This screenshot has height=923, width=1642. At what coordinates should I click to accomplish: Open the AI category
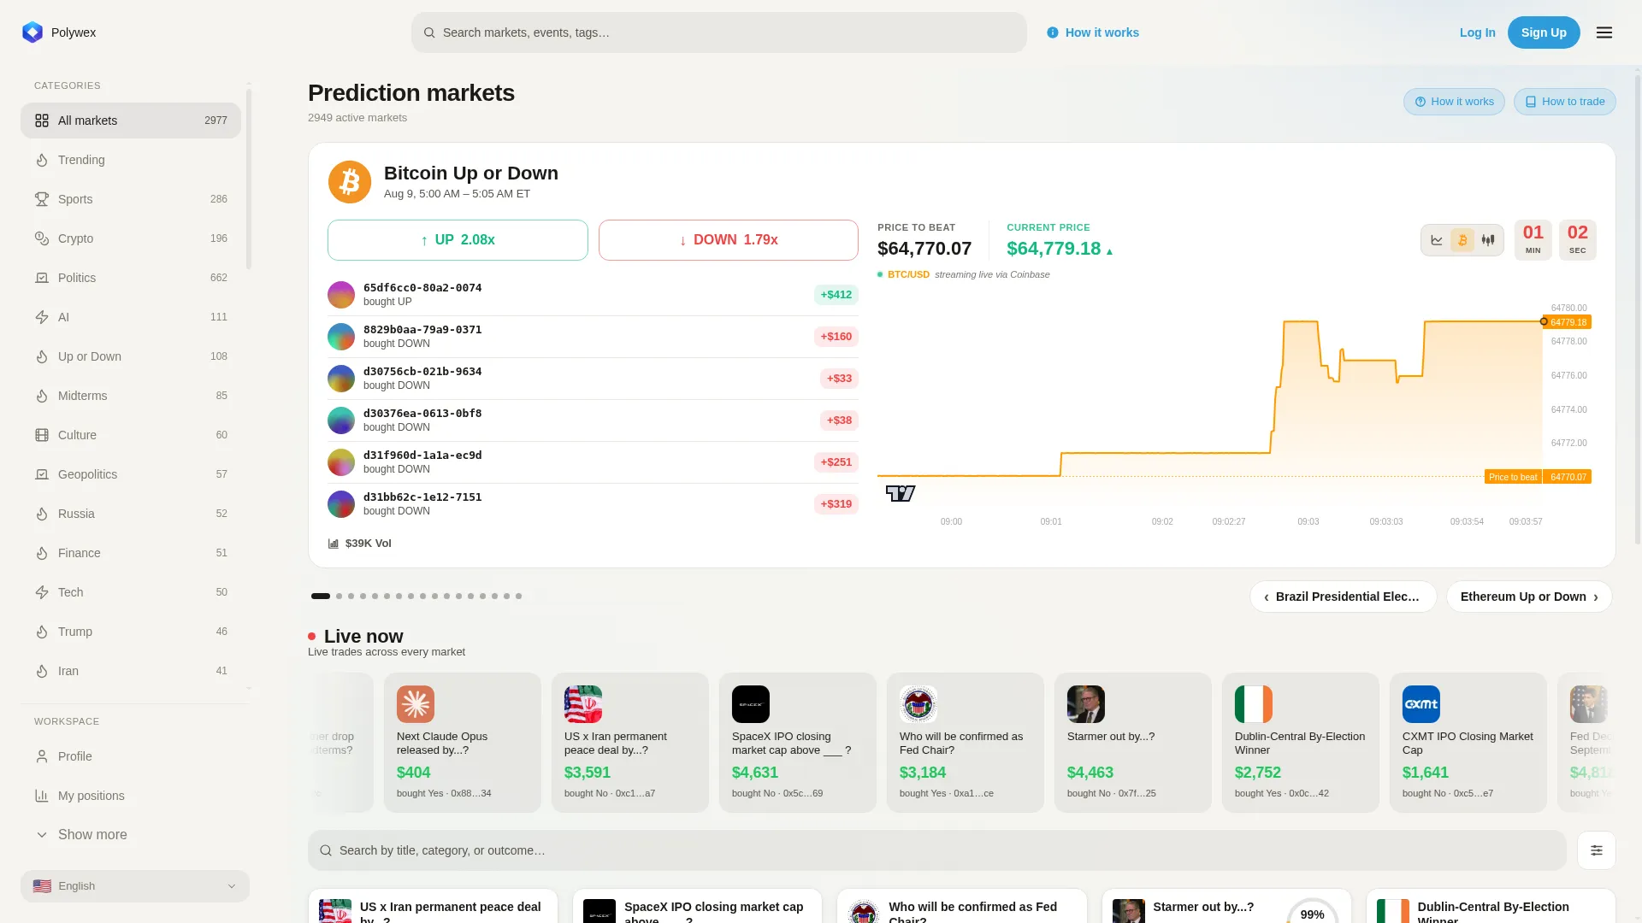(131, 317)
